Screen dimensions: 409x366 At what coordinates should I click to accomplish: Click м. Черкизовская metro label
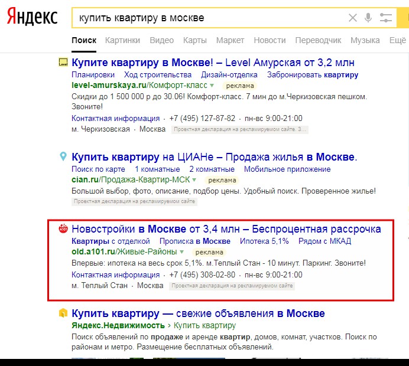coord(100,129)
